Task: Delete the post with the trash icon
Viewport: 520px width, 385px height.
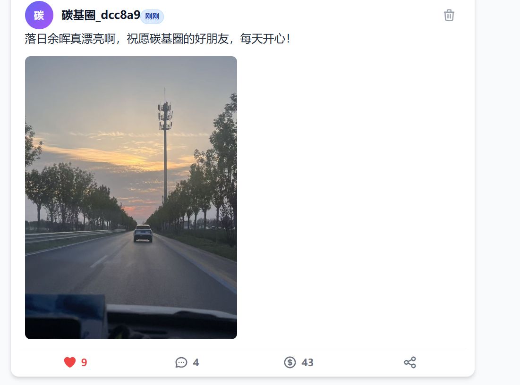Action: [449, 15]
